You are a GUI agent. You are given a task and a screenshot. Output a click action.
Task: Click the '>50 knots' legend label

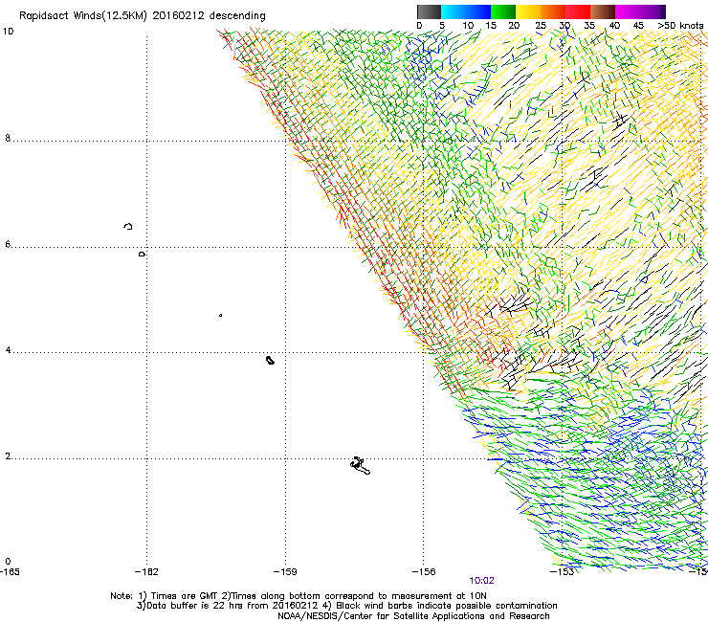click(680, 26)
